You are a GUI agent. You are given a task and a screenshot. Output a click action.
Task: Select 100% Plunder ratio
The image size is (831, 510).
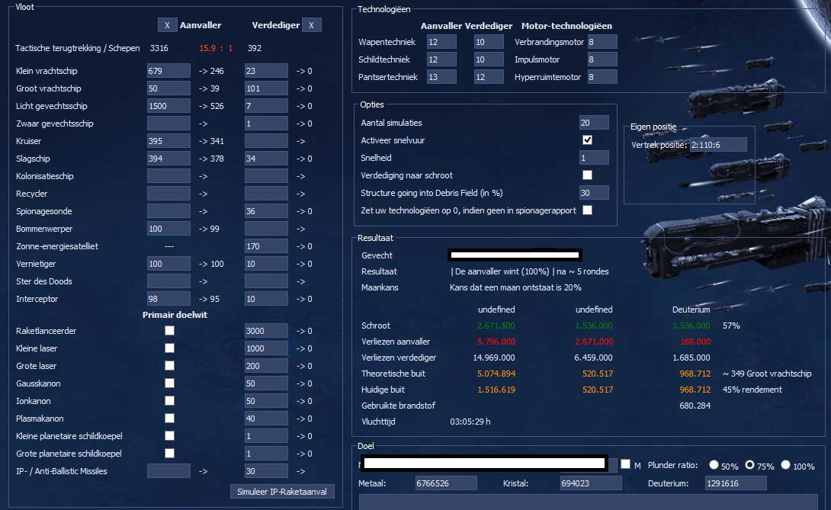tap(785, 464)
